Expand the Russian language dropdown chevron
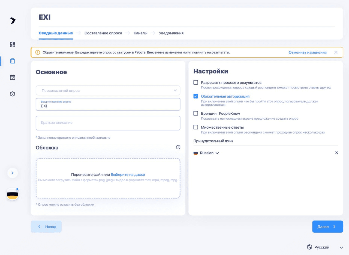The image size is (349, 255). click(217, 153)
